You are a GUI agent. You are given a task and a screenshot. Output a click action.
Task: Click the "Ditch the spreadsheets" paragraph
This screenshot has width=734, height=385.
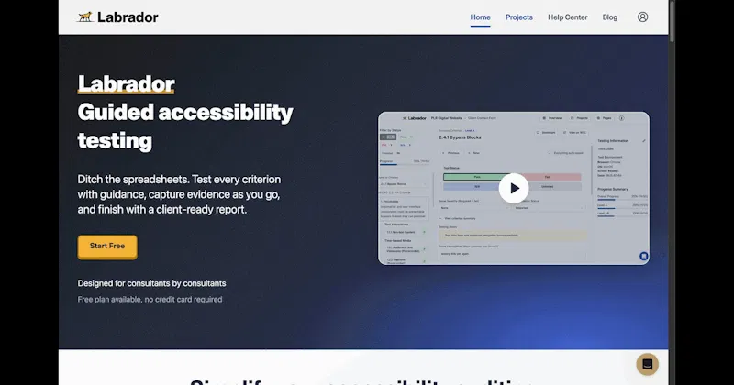179,194
